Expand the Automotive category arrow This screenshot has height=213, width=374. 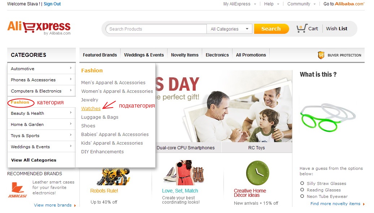(x=71, y=68)
